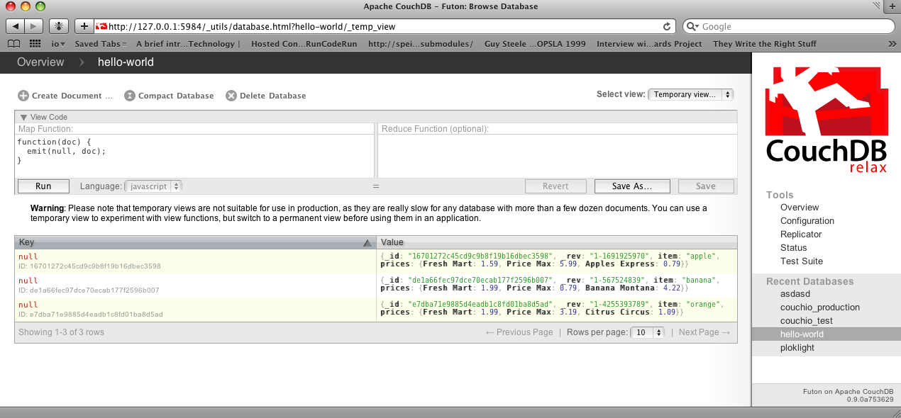Select couchio_production from Recent Databases

[x=819, y=307]
